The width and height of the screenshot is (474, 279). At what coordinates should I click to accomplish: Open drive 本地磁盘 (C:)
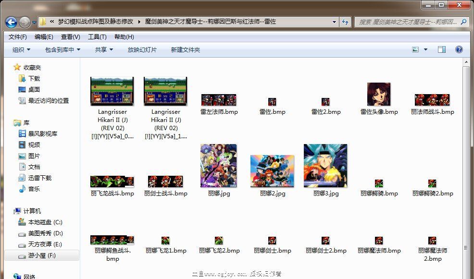(x=40, y=222)
